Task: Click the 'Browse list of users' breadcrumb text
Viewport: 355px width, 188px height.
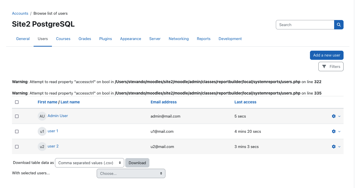Action: [51, 13]
